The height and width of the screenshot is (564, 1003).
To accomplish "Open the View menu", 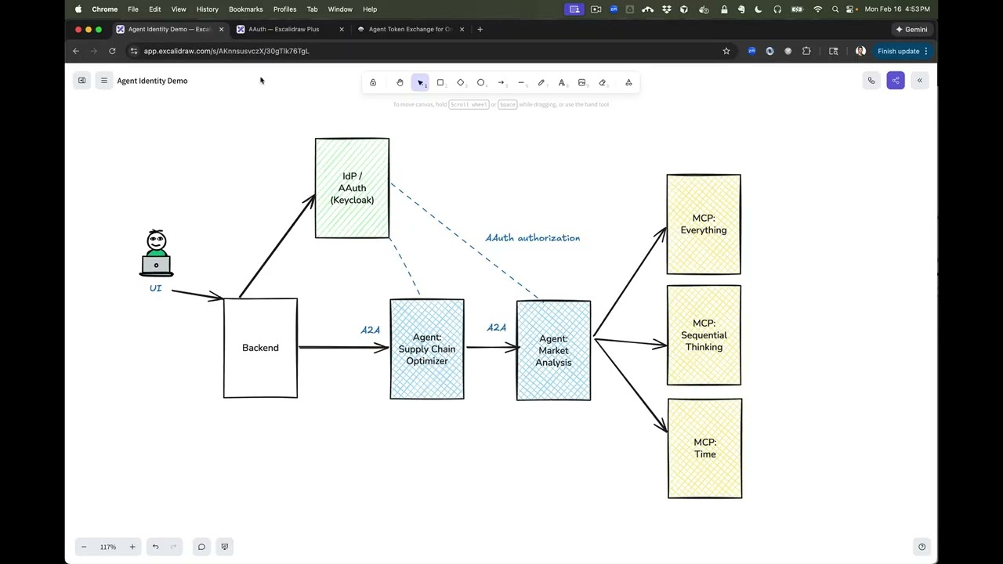I will pyautogui.click(x=179, y=9).
